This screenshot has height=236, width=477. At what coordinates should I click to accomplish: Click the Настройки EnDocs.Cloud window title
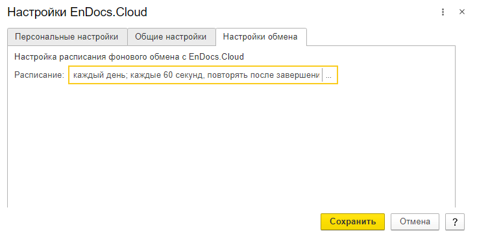(x=77, y=12)
